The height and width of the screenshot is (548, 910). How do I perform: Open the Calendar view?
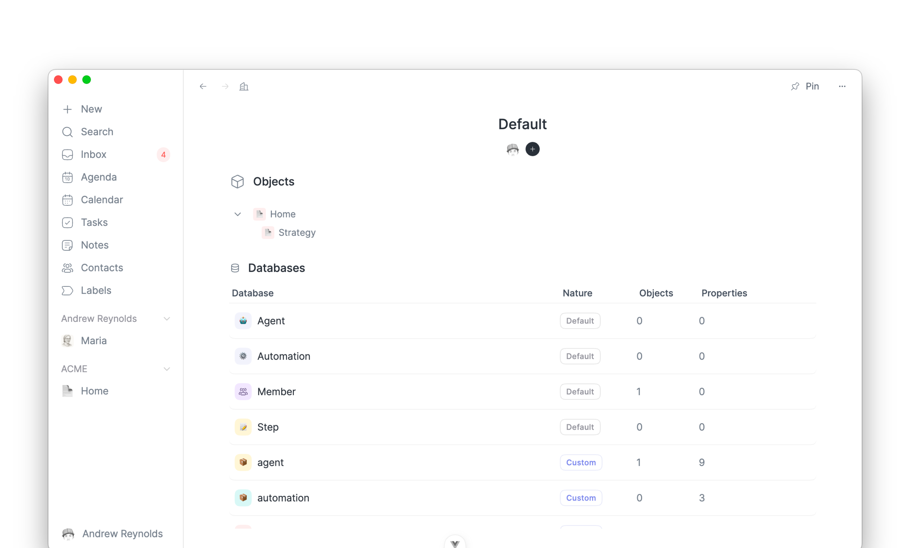(x=102, y=200)
